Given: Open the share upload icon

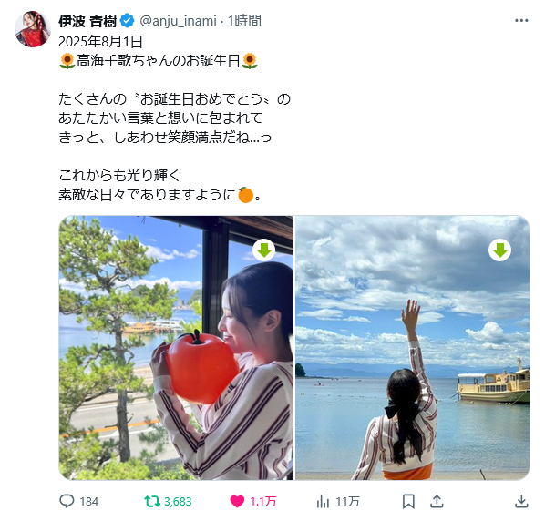Looking at the screenshot, I should click(437, 501).
